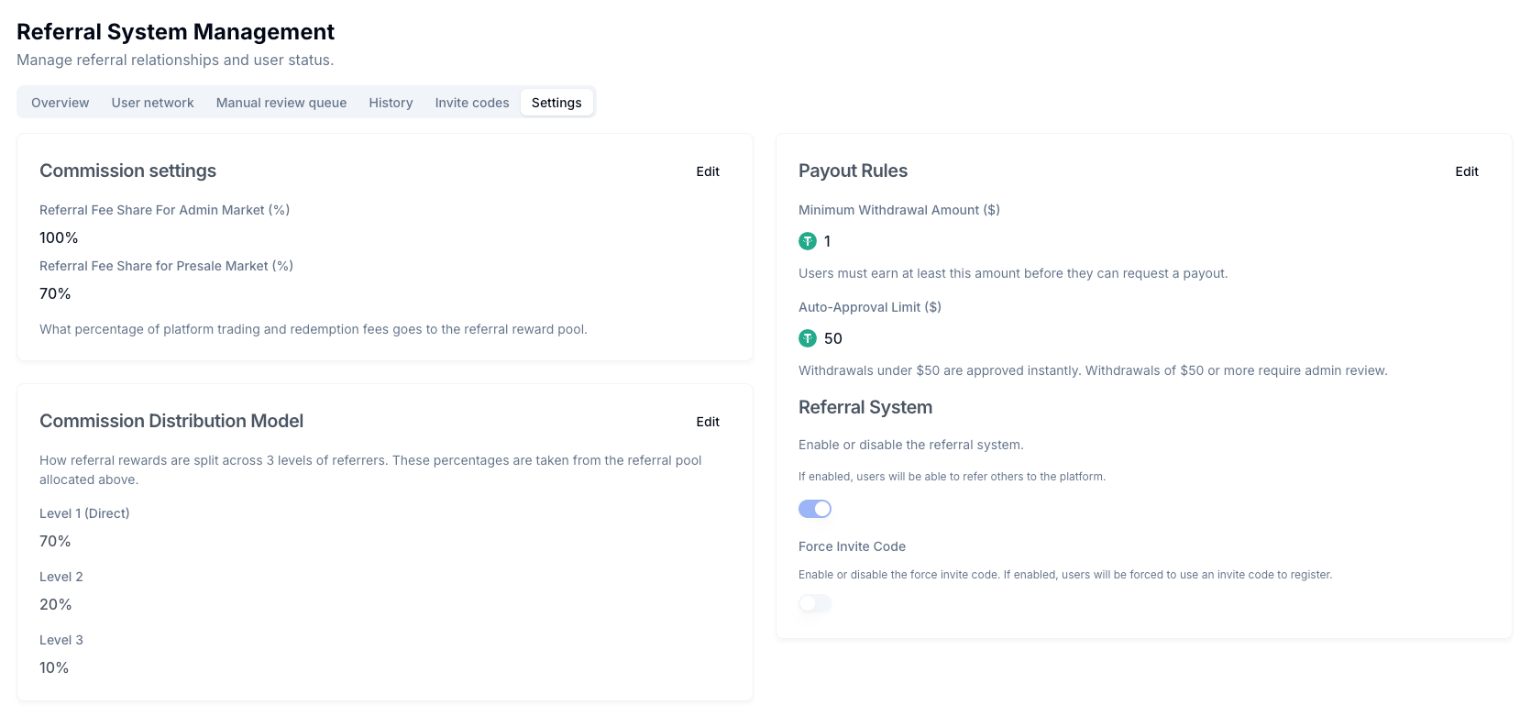This screenshot has width=1520, height=716.
Task: Click the Referral System section heading
Action: pos(865,407)
